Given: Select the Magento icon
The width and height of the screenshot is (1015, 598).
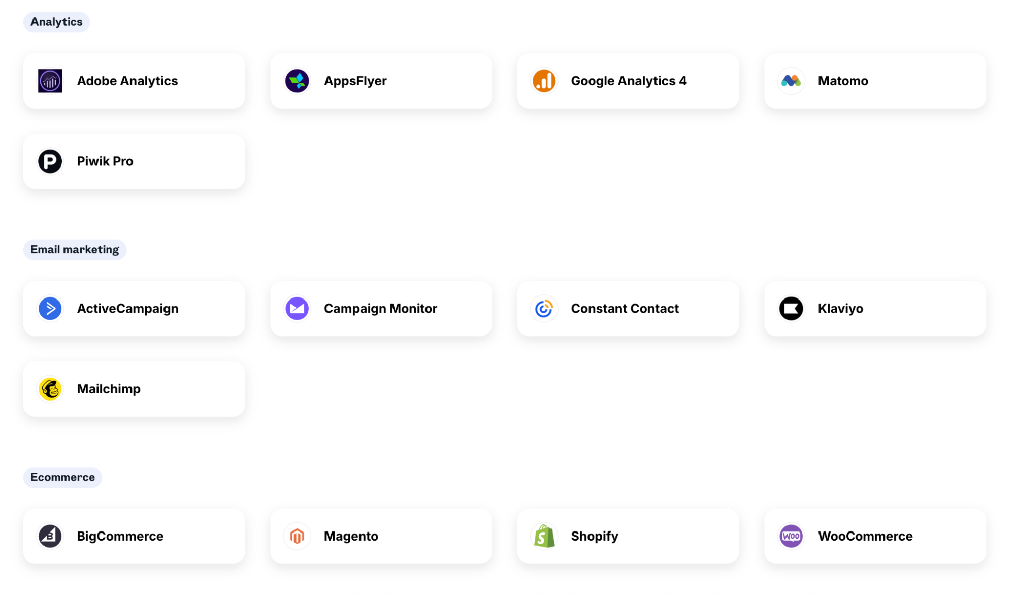Looking at the screenshot, I should (297, 536).
